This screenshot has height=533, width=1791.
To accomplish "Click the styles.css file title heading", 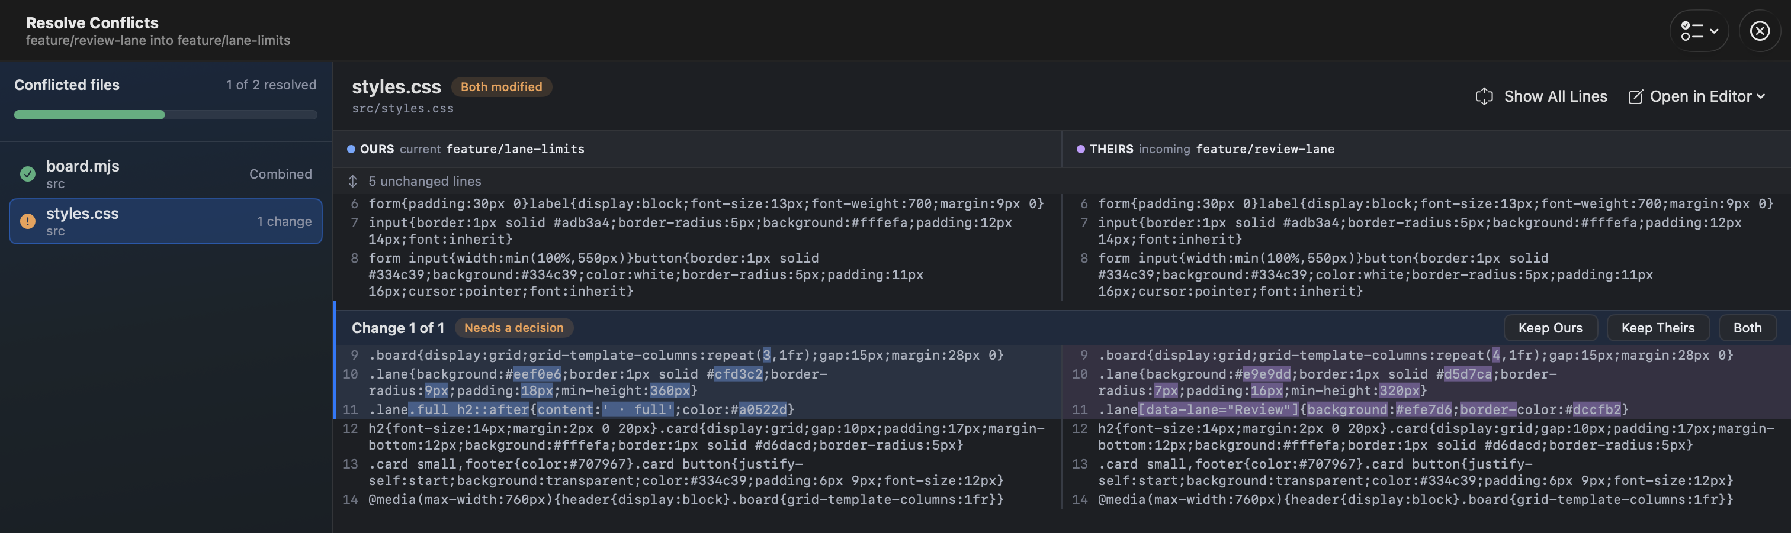I will 396,87.
